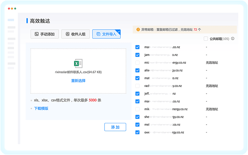
Task: Switch to 收件人组 tab
Action: tap(75, 34)
